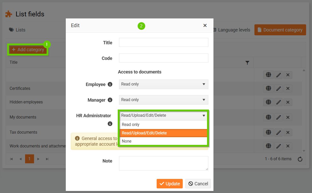Click the refresh icon in grid footer
Viewport: 312px width, 193px height.
tap(300, 159)
